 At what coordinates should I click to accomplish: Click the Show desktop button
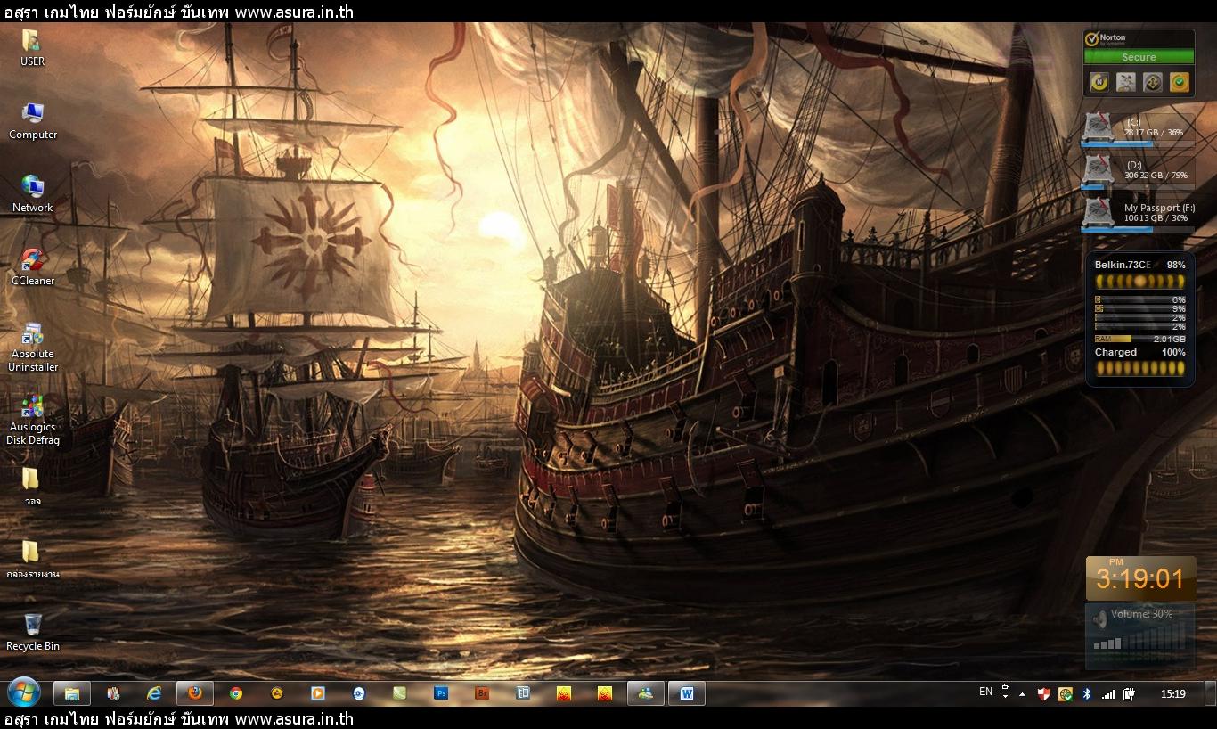click(x=1210, y=692)
